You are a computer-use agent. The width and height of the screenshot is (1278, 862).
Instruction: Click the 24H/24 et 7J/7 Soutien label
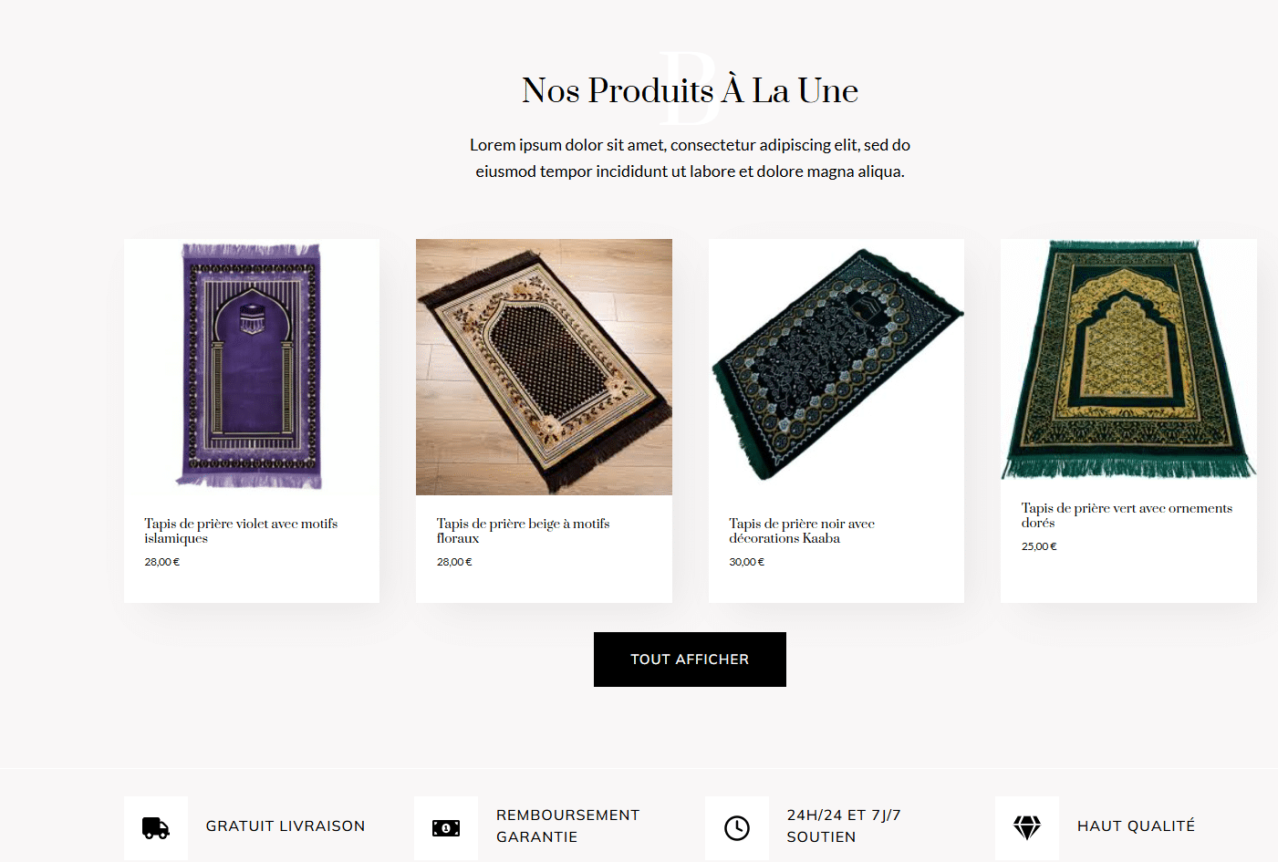click(844, 826)
